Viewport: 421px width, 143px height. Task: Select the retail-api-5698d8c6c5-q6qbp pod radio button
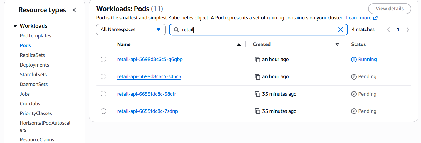103,59
